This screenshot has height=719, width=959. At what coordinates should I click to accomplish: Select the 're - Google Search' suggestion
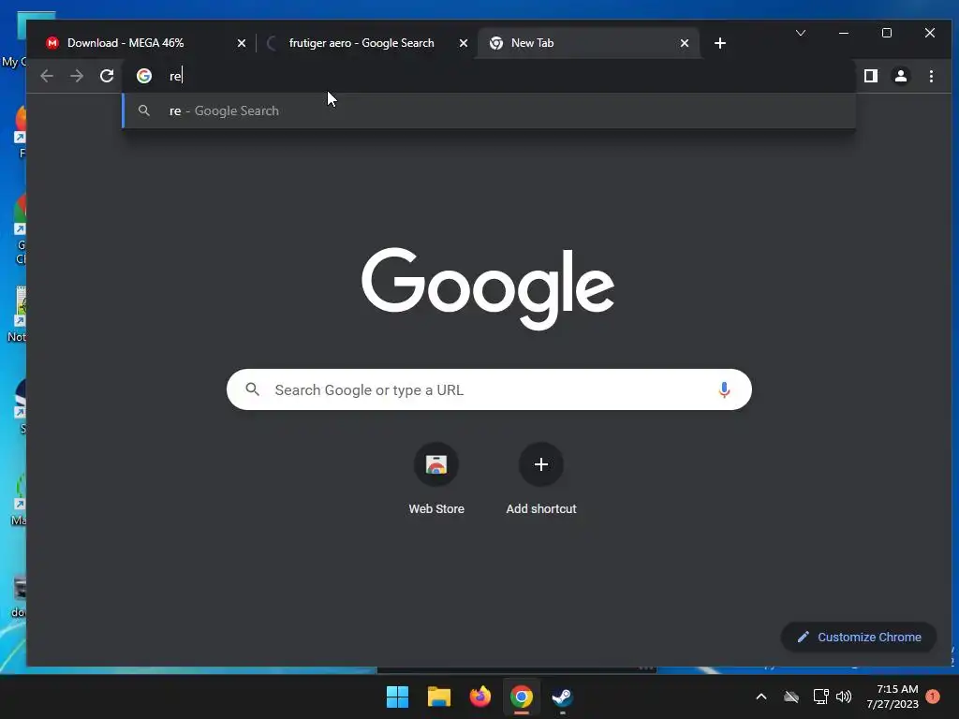(489, 110)
